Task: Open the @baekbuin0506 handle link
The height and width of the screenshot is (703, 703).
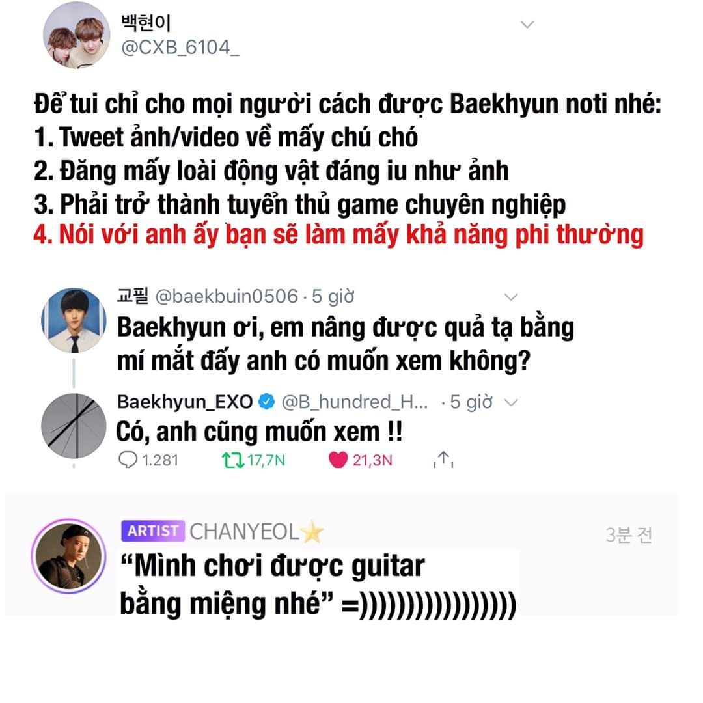Action: point(227,296)
